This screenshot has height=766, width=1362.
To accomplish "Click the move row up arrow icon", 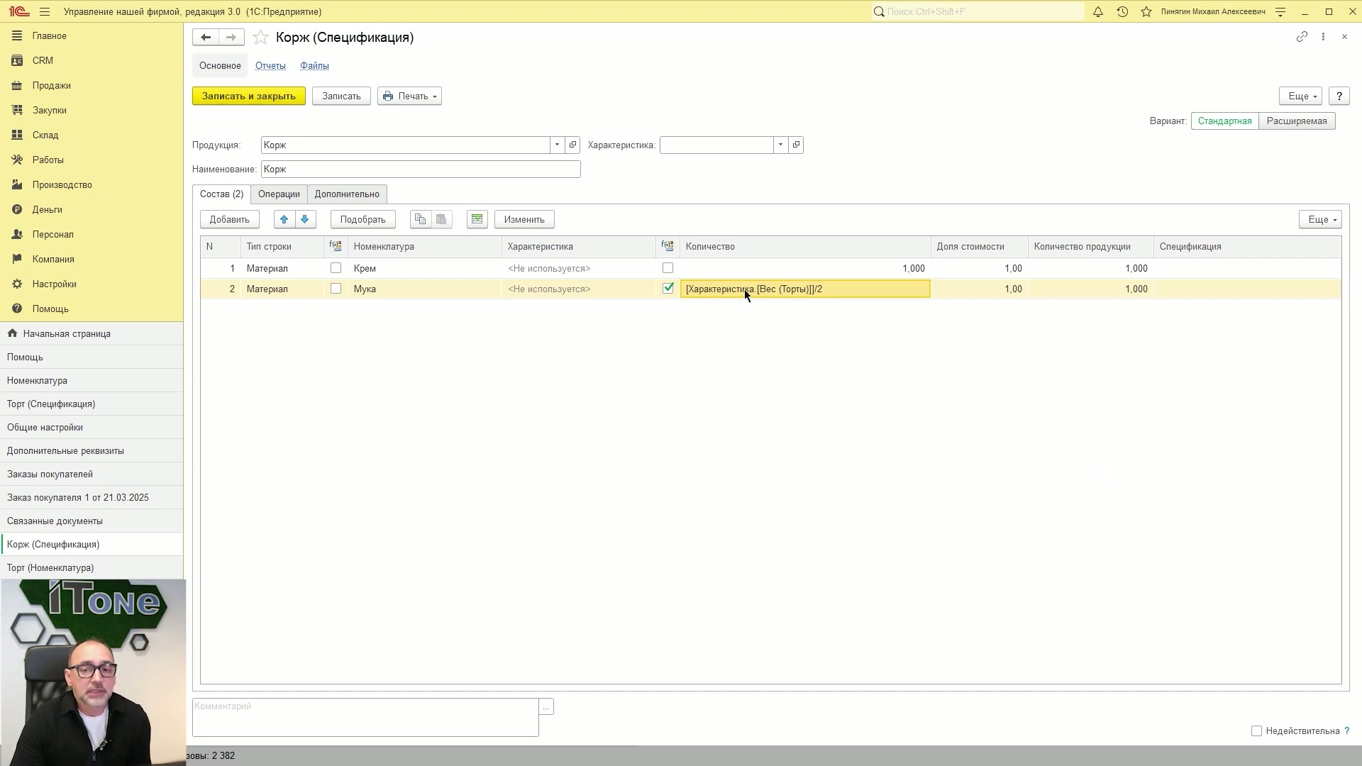I will (284, 219).
